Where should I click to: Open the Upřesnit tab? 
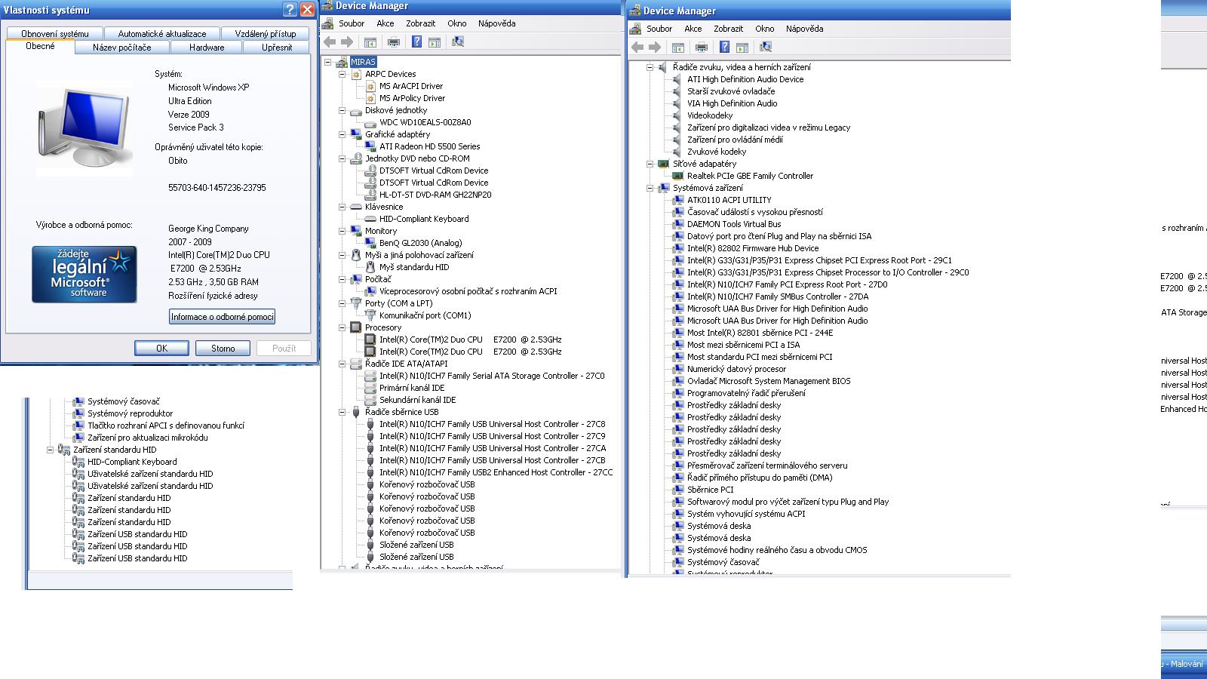point(277,48)
